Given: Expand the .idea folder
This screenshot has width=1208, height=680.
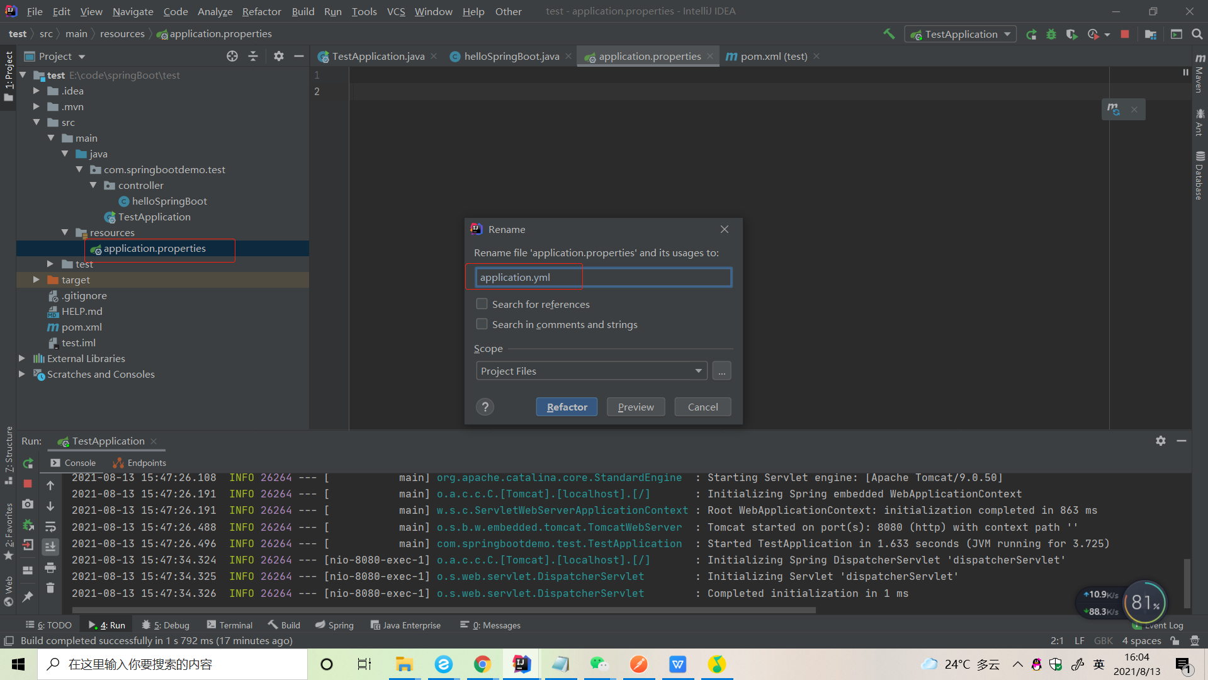Looking at the screenshot, I should [37, 91].
